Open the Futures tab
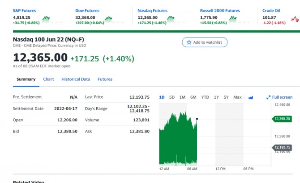300x183 pixels. coord(105,79)
